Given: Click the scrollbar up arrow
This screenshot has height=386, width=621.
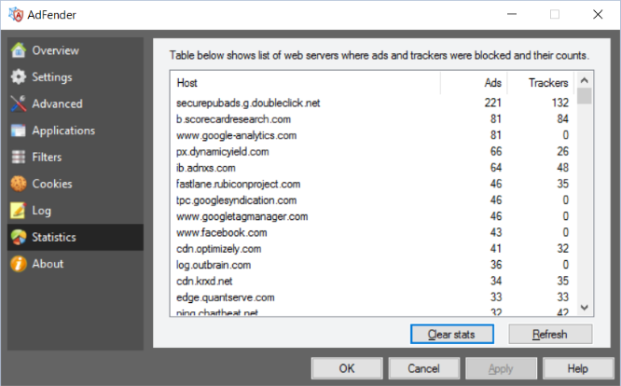Looking at the screenshot, I should (x=584, y=80).
